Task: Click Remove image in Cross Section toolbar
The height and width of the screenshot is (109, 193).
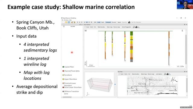Action: [117, 27]
